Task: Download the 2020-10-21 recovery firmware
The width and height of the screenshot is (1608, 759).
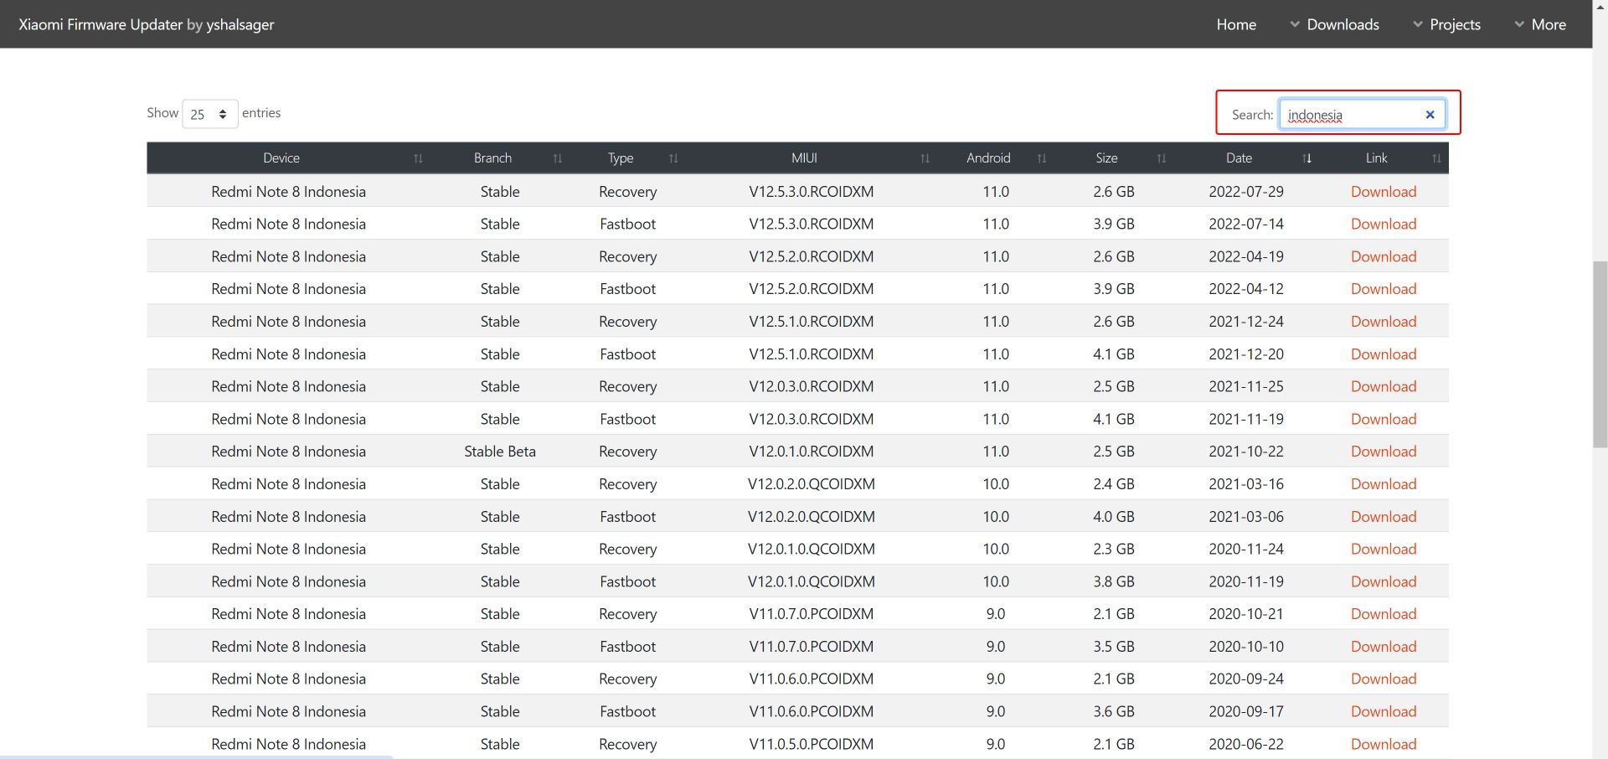Action: pyautogui.click(x=1384, y=614)
